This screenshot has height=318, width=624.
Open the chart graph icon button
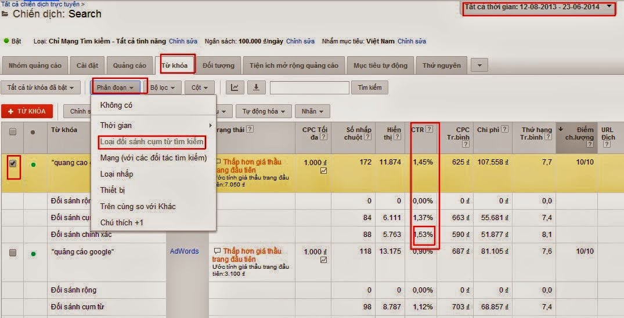(x=235, y=87)
